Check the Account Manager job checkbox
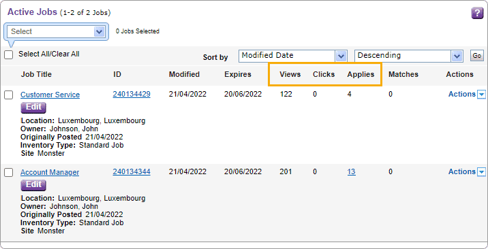The width and height of the screenshot is (488, 249). click(x=9, y=173)
